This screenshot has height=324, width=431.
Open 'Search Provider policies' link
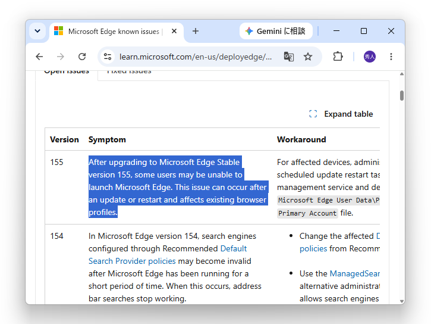coord(132,261)
